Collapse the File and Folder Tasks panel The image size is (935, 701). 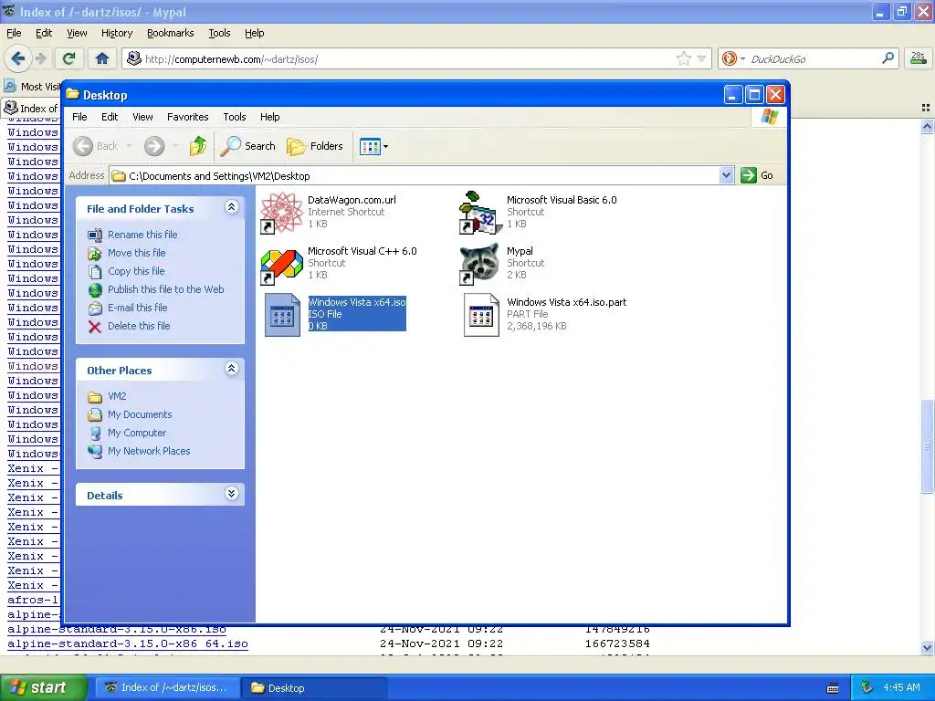(x=231, y=207)
